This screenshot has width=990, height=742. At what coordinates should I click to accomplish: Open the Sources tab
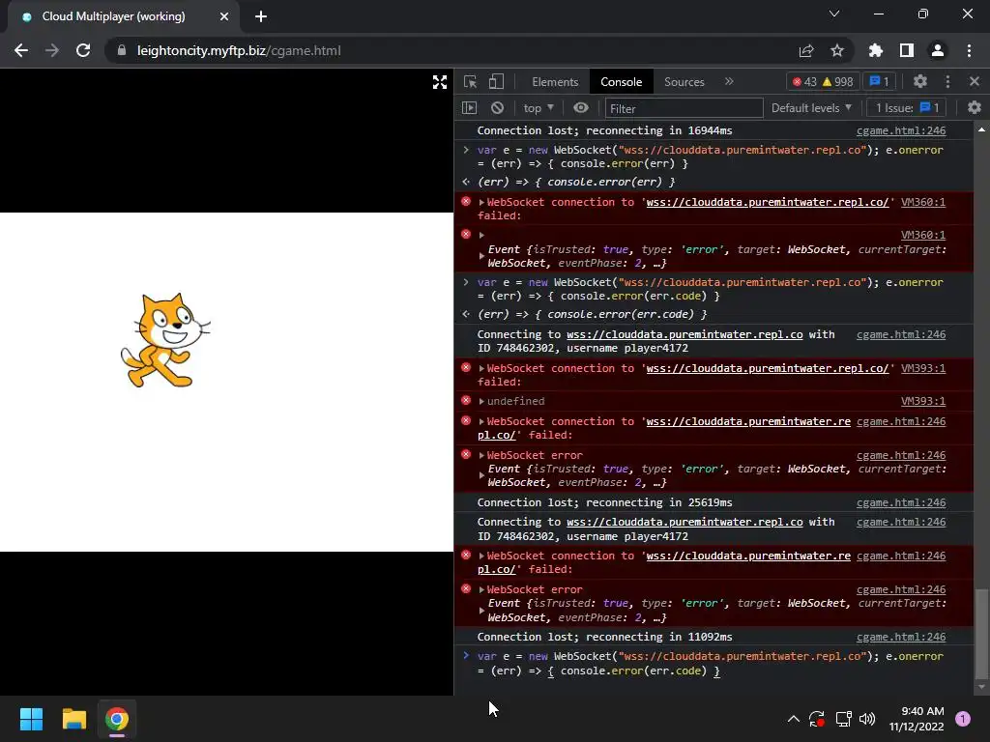684,82
